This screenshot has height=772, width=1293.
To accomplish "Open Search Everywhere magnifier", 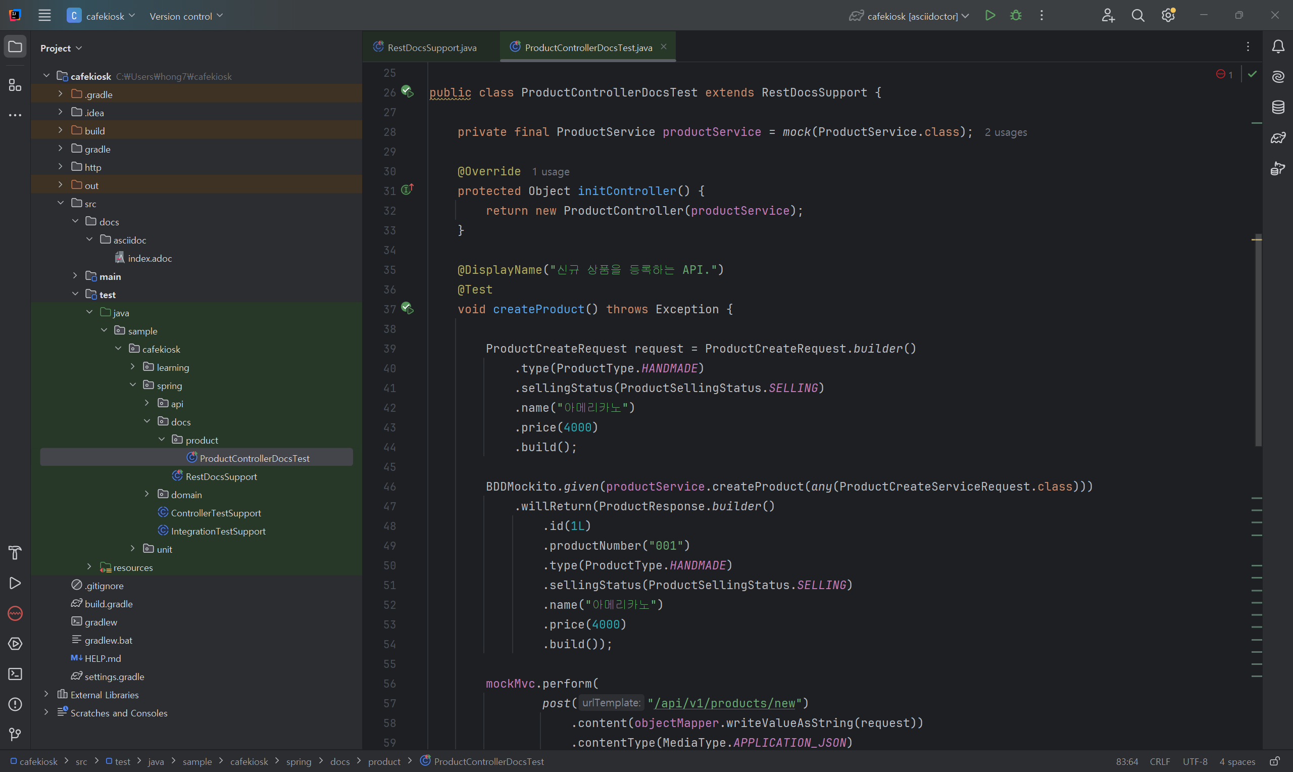I will 1137,16.
